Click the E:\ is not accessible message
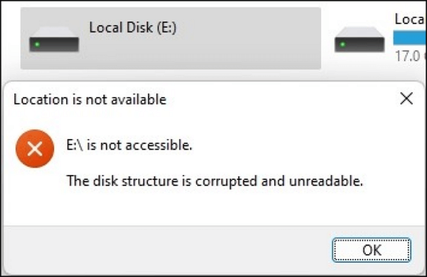427x277 pixels. [129, 146]
